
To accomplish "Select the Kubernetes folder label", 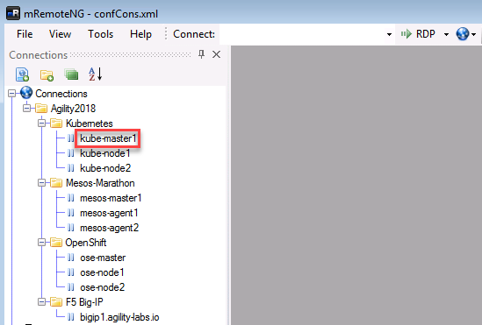I will point(90,124).
